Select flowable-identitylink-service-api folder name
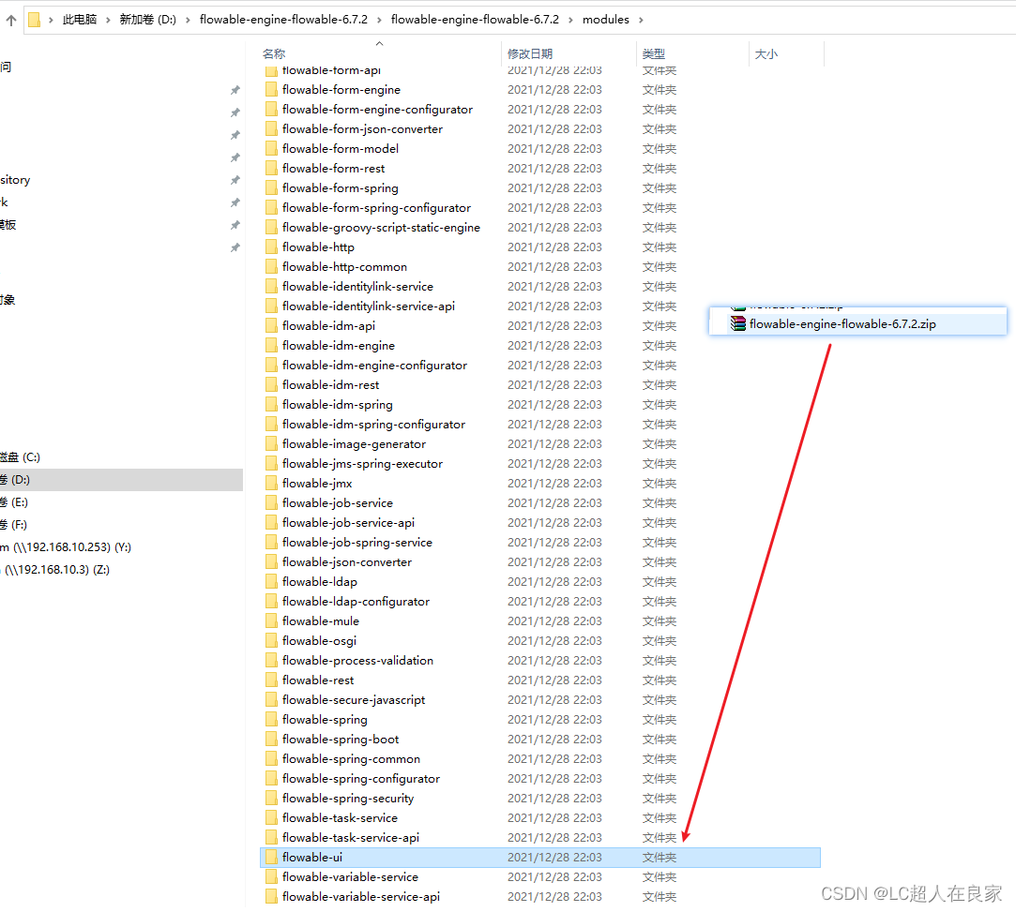Viewport: 1016px width, 912px height. click(x=369, y=306)
